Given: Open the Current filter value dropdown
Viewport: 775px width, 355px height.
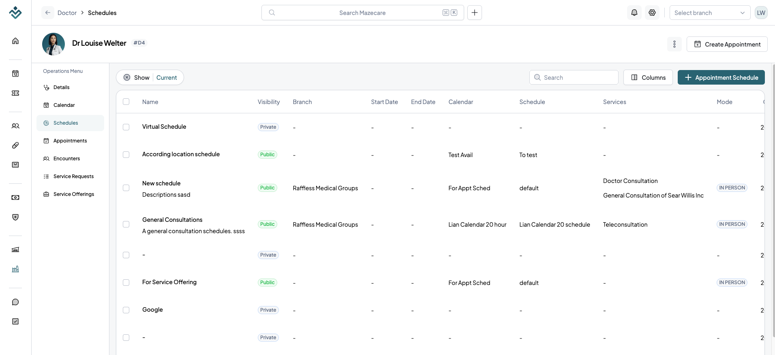Looking at the screenshot, I should [167, 77].
